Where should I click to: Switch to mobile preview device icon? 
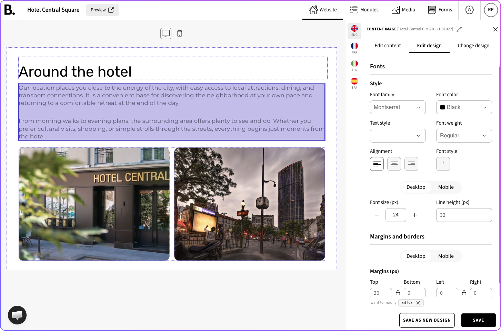180,33
